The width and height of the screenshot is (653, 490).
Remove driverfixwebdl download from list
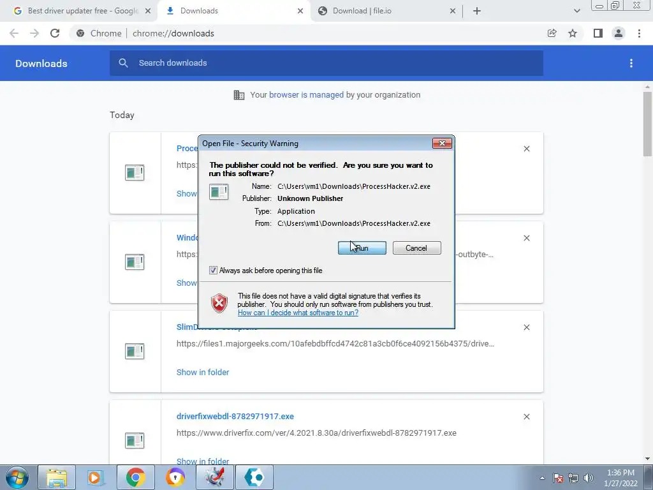526,417
